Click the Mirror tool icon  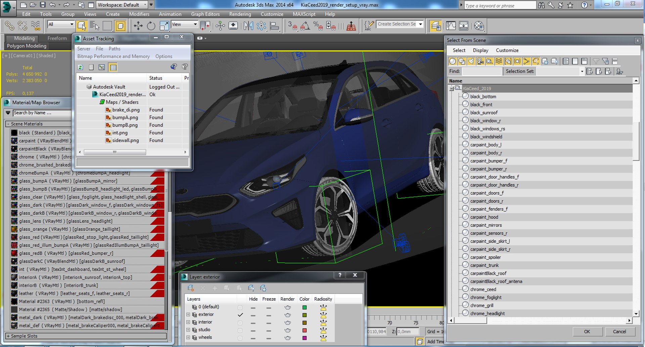248,26
